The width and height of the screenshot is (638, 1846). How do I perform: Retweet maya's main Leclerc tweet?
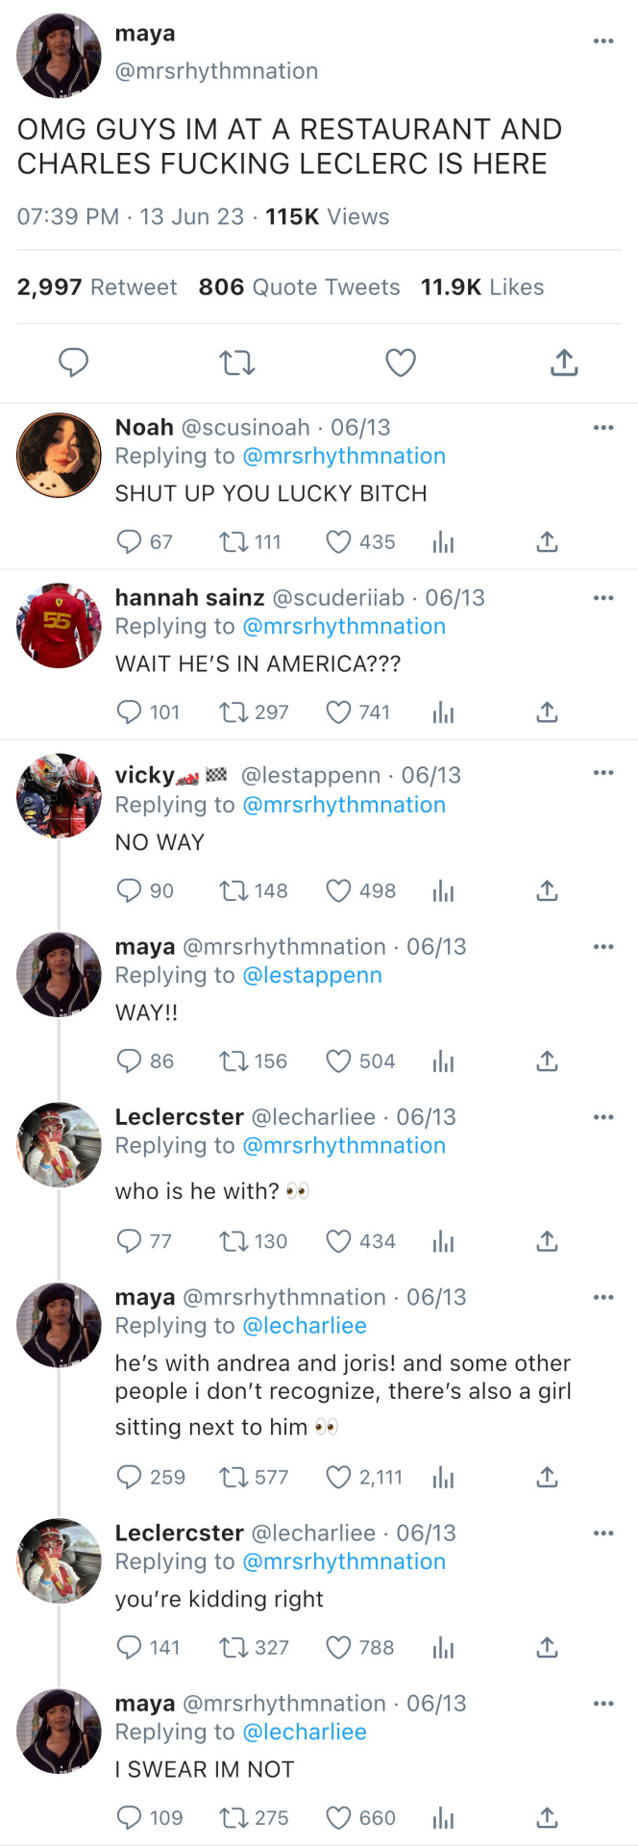pos(236,362)
